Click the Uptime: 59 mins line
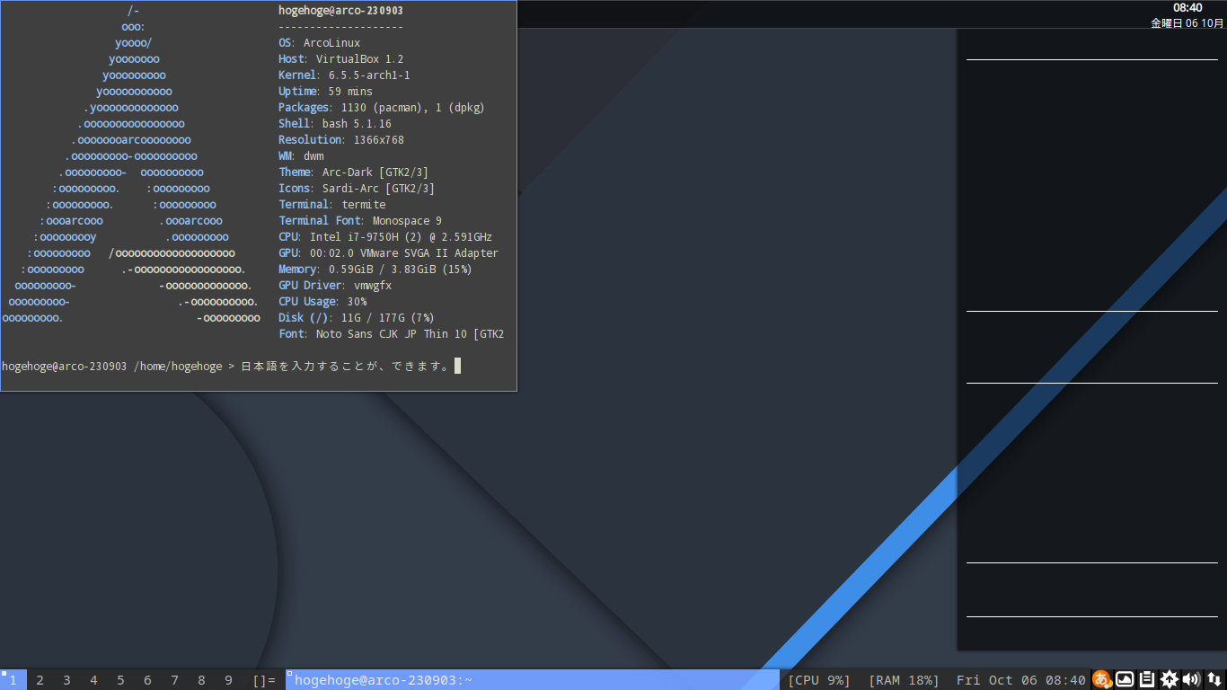 (x=325, y=91)
